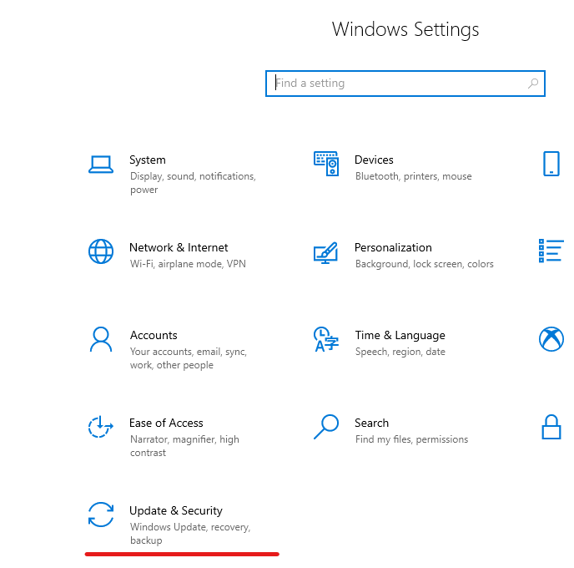
Task: Go to Time & Language title
Action: click(x=400, y=336)
